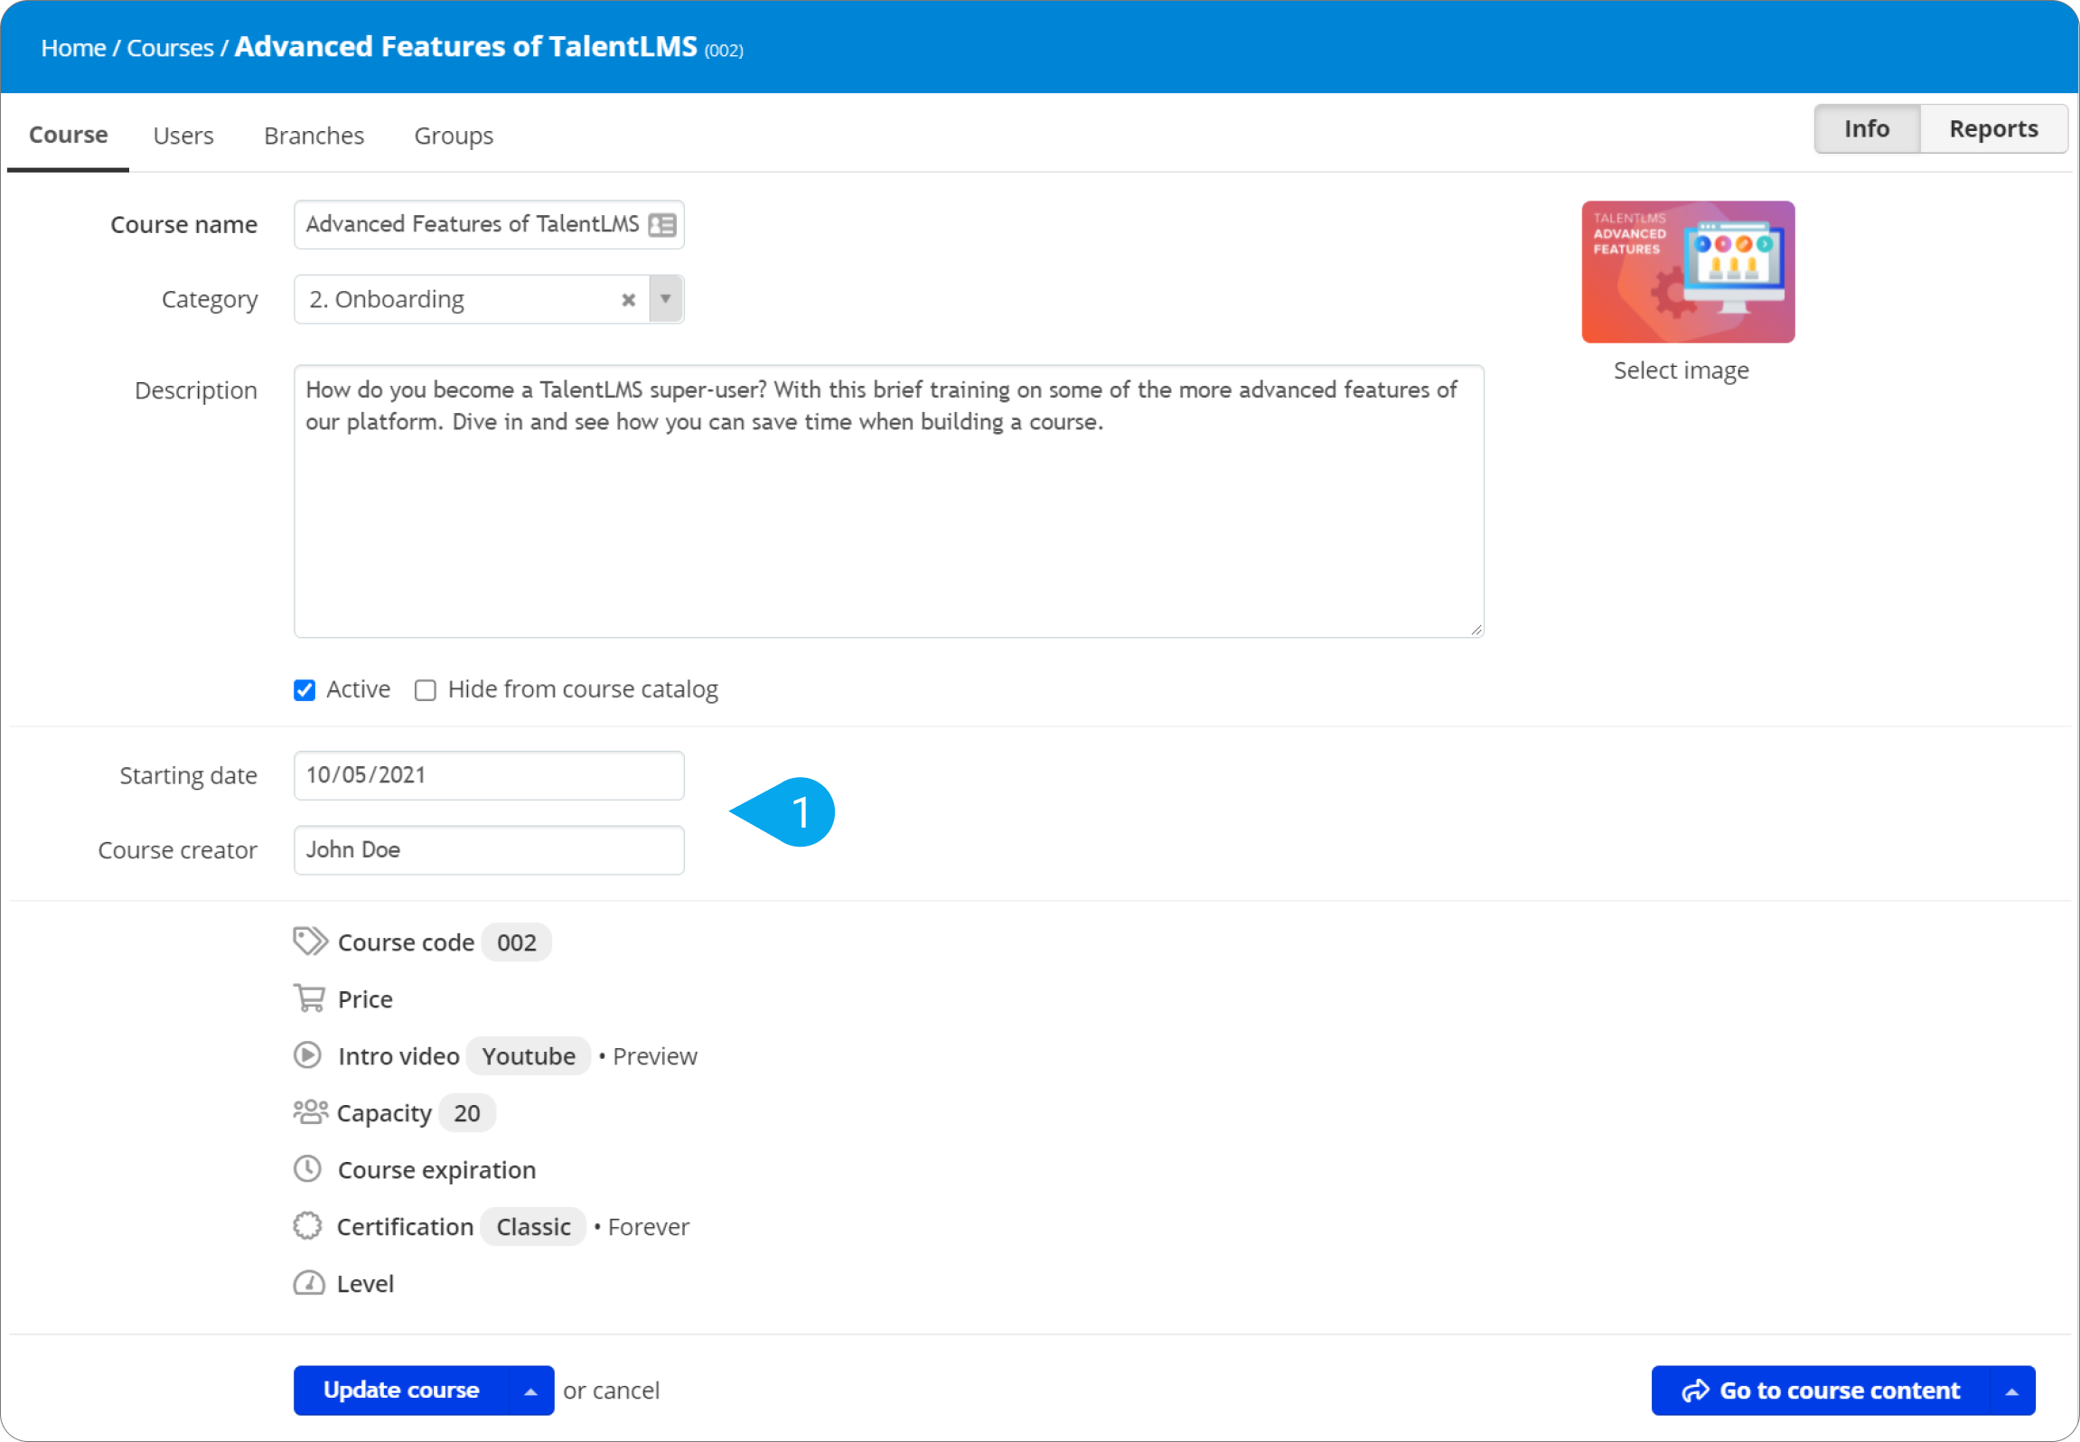
Task: Select the Info view button
Action: [1867, 129]
